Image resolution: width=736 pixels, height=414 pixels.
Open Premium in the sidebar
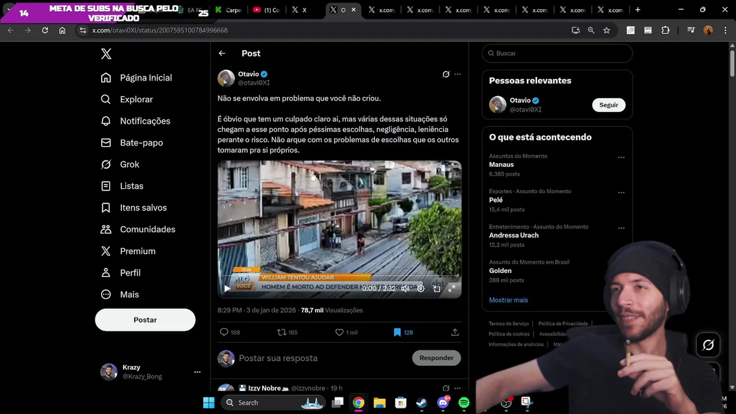tap(128, 251)
